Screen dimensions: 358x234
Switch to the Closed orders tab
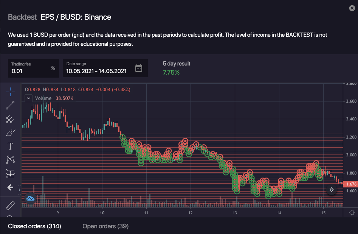34,226
